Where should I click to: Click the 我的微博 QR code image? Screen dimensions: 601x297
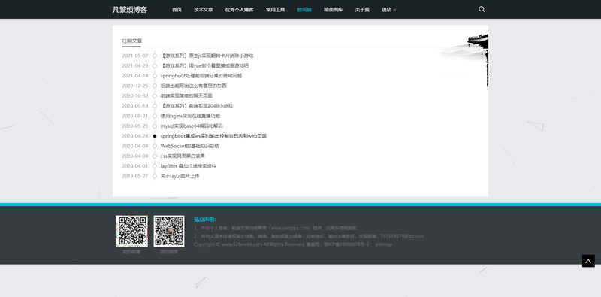pos(131,231)
